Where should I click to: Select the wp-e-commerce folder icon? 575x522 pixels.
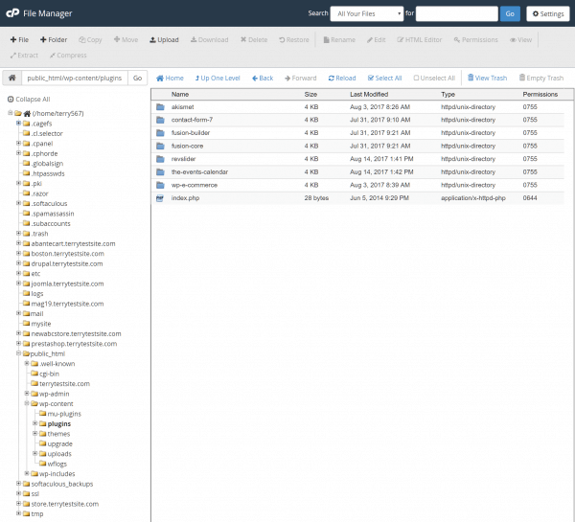pos(160,185)
